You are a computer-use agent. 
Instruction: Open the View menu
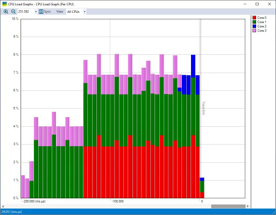point(60,12)
